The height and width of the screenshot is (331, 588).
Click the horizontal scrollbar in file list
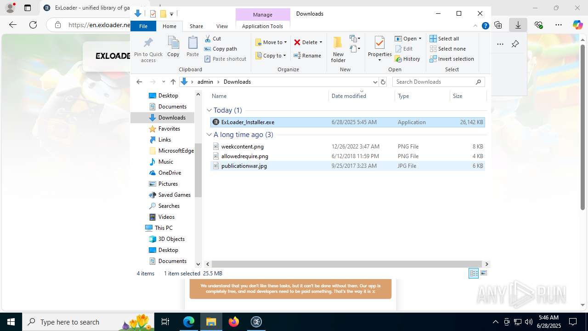pyautogui.click(x=346, y=264)
